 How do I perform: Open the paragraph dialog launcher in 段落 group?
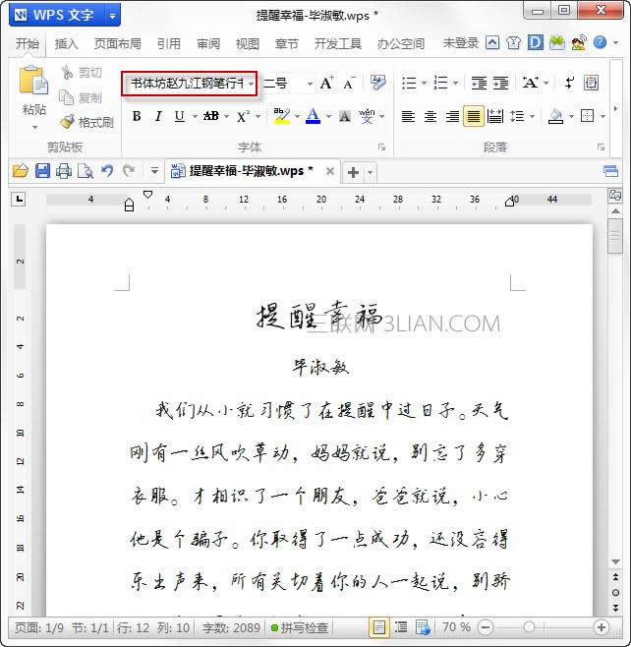pyautogui.click(x=602, y=147)
